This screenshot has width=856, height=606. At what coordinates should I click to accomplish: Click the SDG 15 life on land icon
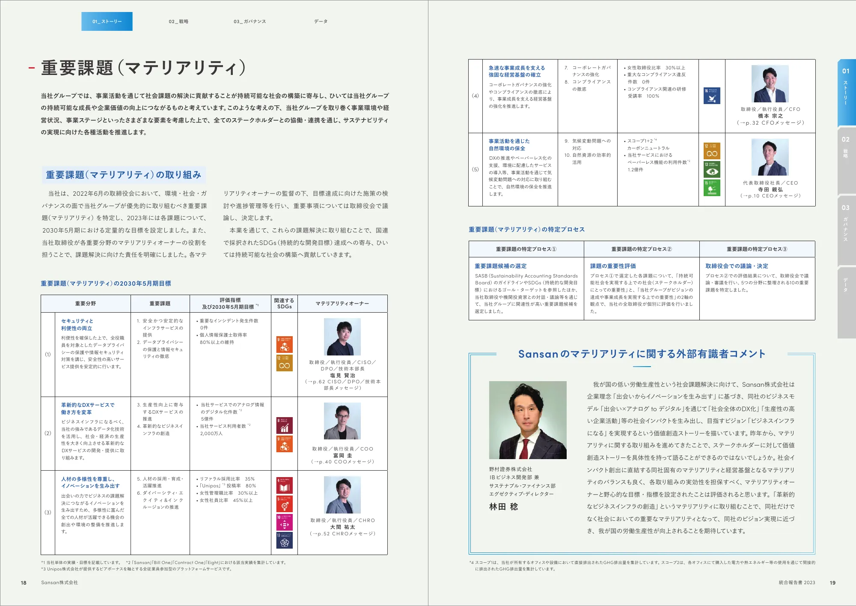click(x=712, y=188)
